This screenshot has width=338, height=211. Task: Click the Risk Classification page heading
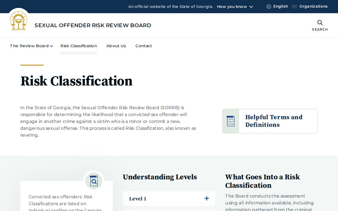point(76,81)
